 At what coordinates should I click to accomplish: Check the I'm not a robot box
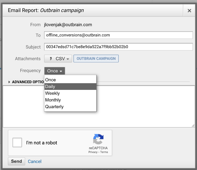coord(17,142)
